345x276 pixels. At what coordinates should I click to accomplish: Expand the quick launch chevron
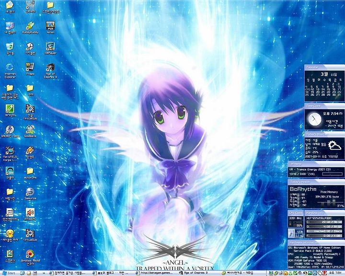(43, 273)
